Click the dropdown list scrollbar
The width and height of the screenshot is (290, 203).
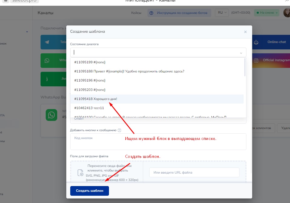(x=245, y=68)
